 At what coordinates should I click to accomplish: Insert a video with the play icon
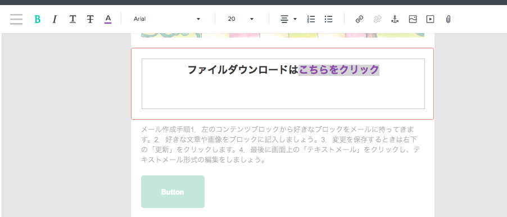pyautogui.click(x=430, y=20)
